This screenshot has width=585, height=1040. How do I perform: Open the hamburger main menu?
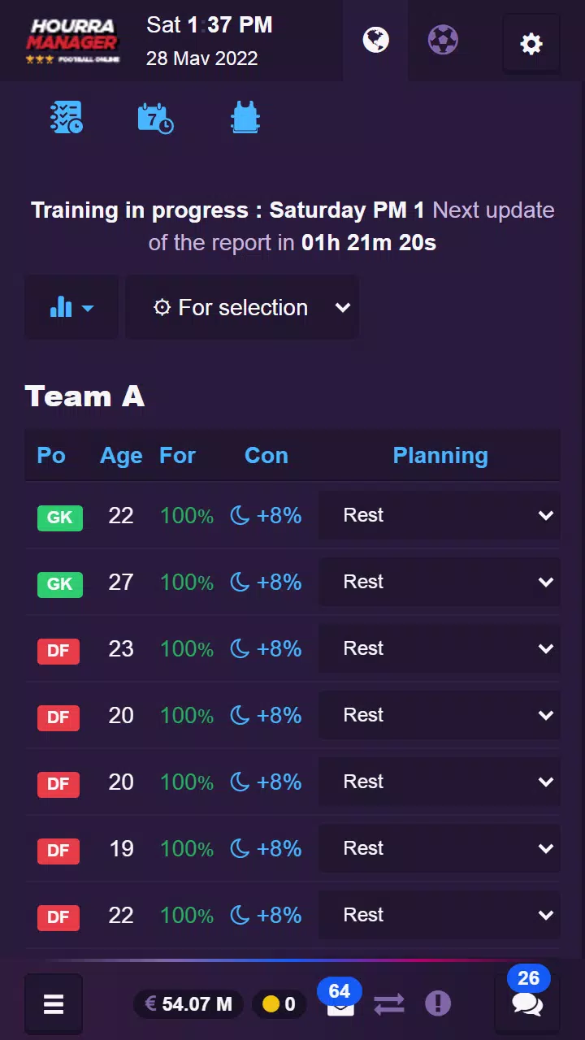click(54, 1004)
